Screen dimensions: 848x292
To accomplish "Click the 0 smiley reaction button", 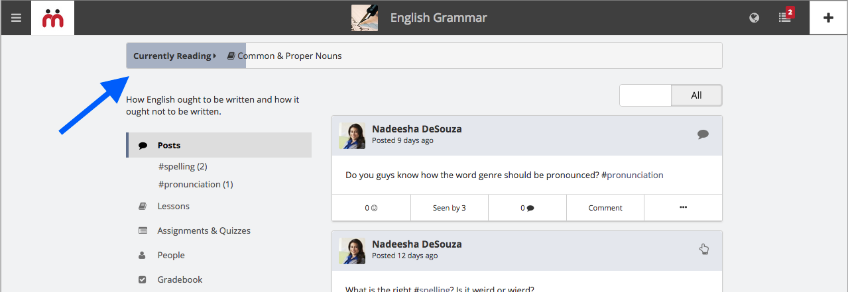I will coord(371,208).
